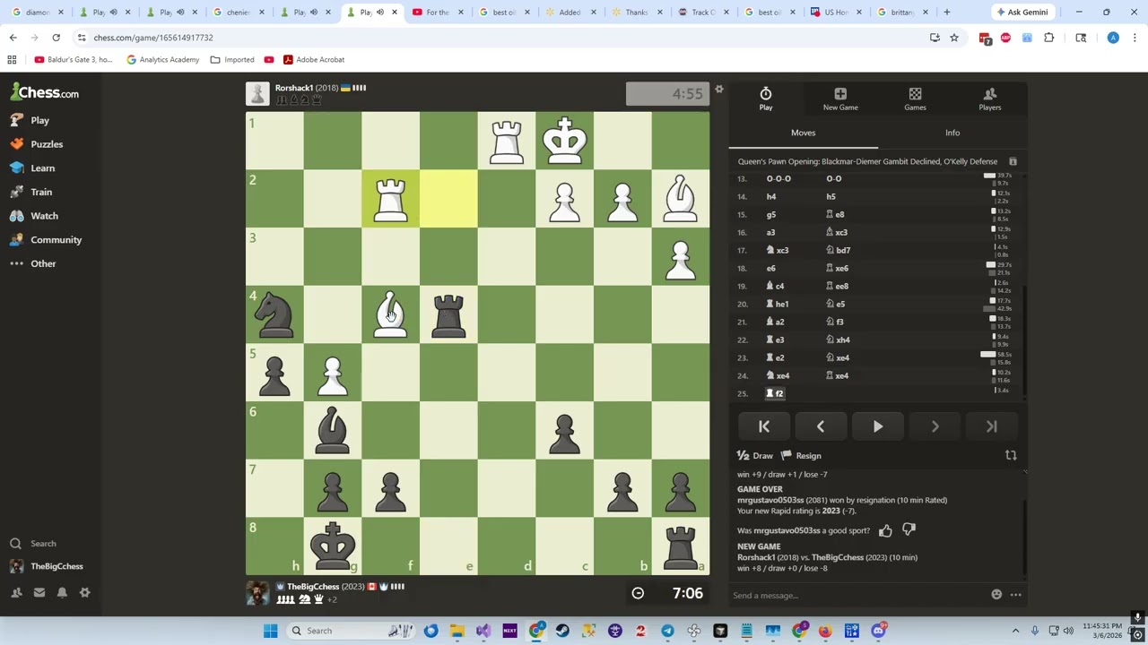Jump to the last move
The width and height of the screenshot is (1148, 645).
[992, 427]
